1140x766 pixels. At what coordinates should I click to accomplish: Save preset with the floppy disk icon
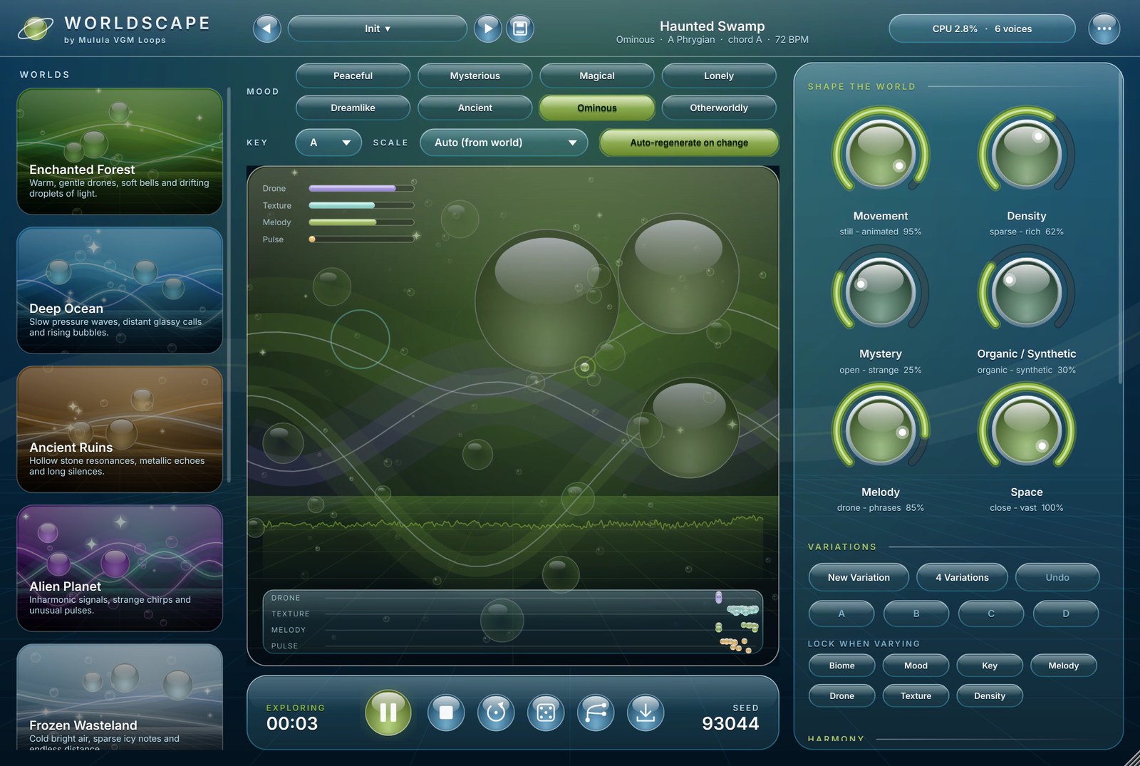[x=520, y=29]
